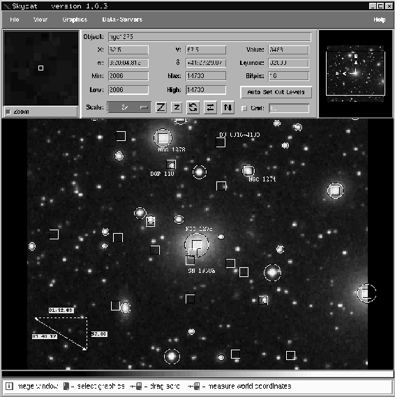Click Auto Set Cut Levels button
The width and height of the screenshot is (395, 397).
(276, 92)
